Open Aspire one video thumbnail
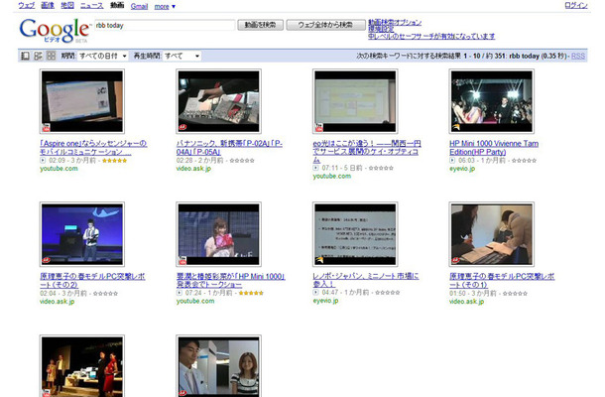605x397 pixels. (82, 101)
